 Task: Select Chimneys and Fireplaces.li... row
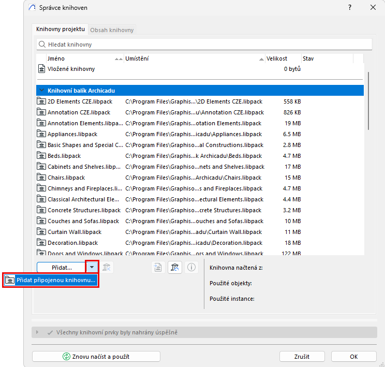click(x=200, y=188)
